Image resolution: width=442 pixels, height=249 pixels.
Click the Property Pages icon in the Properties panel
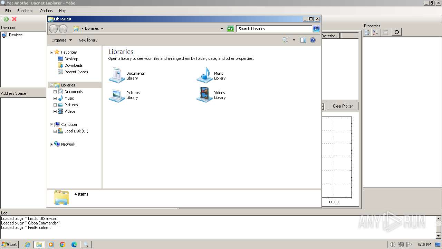tap(385, 32)
